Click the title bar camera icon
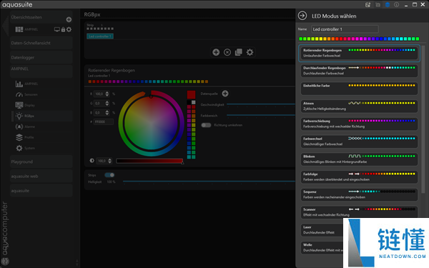Viewport: 429px width, 268px height. point(378,5)
